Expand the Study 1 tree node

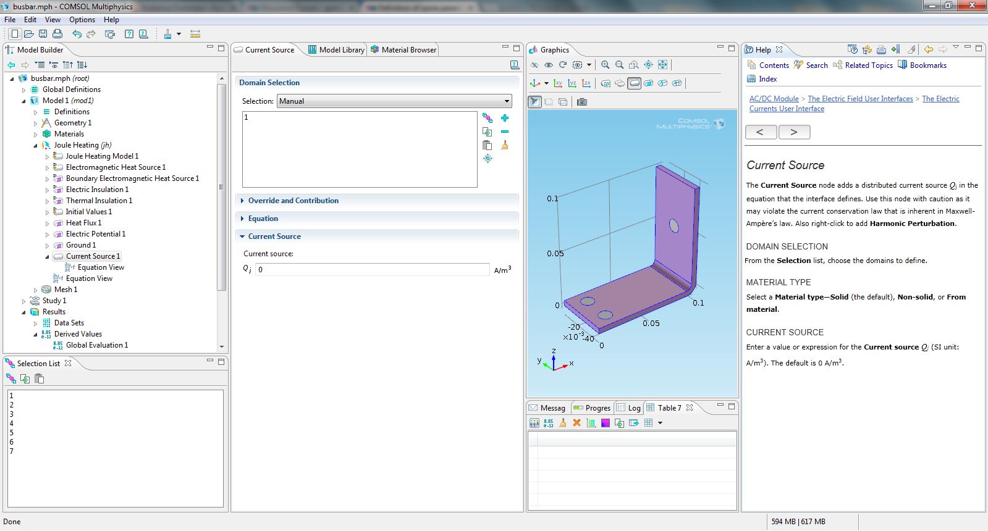coord(24,301)
